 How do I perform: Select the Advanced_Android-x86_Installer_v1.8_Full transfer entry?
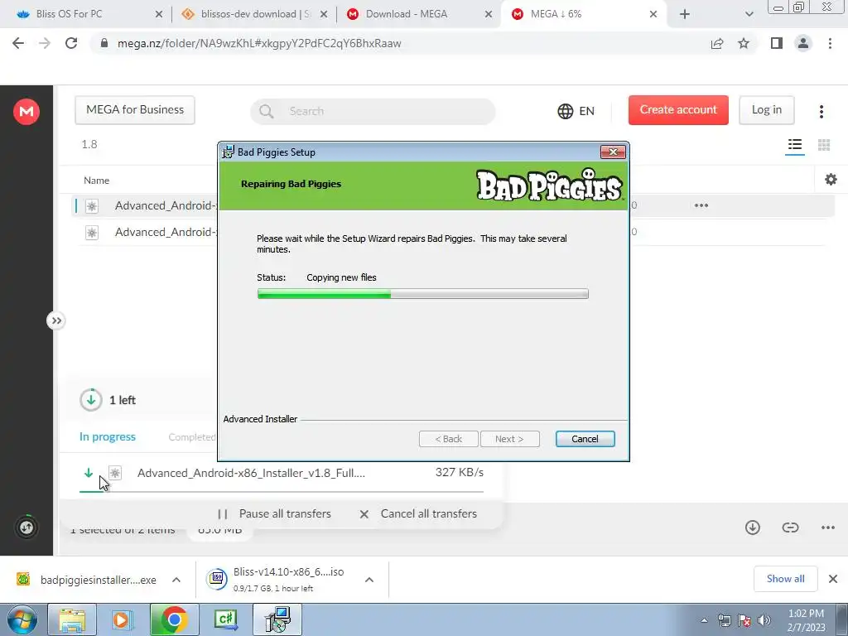pyautogui.click(x=282, y=474)
